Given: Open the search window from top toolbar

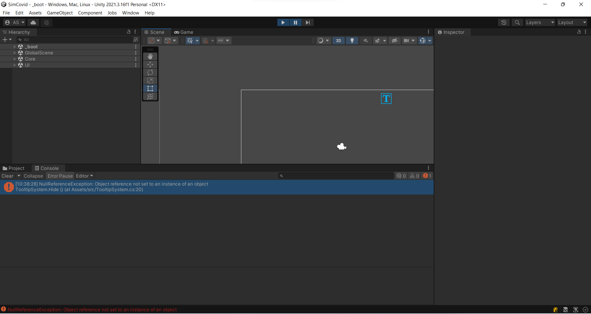Looking at the screenshot, I should click(517, 22).
